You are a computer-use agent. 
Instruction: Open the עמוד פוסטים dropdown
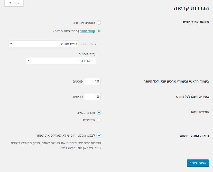61,60
